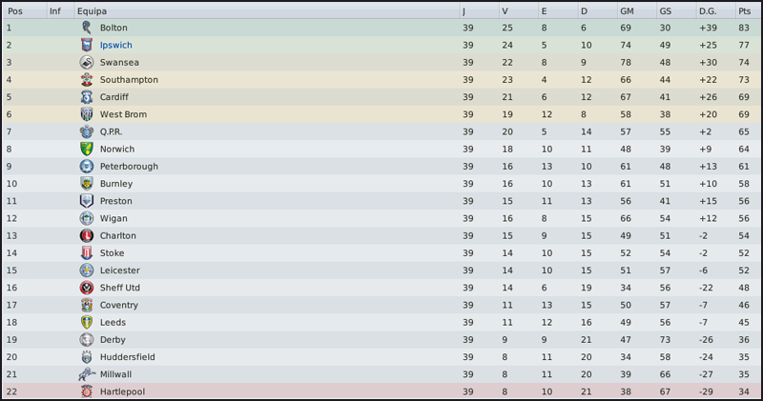This screenshot has width=763, height=401.
Task: Select the Huddersfield table row
Action: point(381,357)
